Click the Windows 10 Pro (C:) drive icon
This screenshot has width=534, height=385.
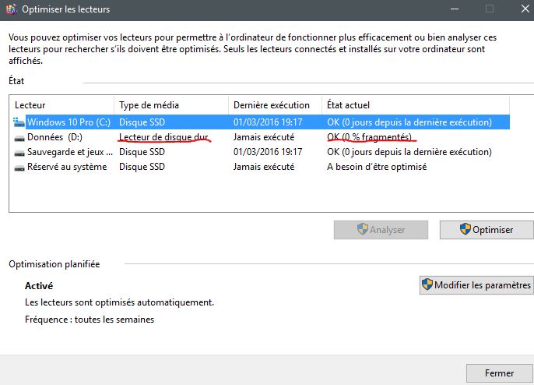(x=19, y=122)
